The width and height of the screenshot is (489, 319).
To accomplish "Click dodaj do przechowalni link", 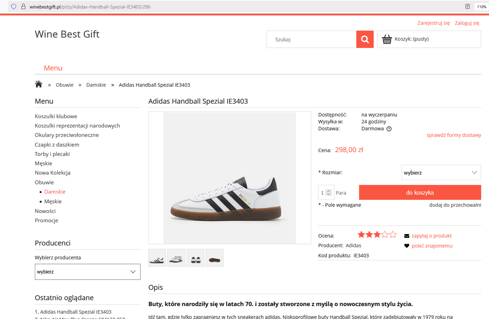I will point(455,205).
